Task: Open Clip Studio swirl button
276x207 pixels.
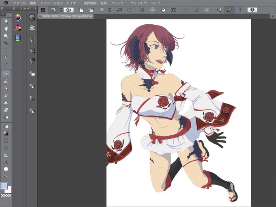Action: pos(69,10)
